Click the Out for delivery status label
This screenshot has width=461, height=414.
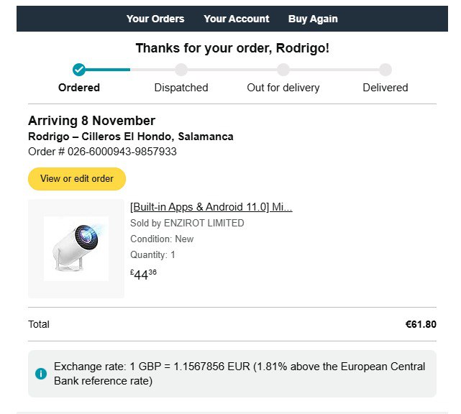click(x=283, y=88)
